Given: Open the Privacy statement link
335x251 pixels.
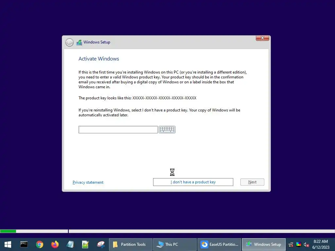Looking at the screenshot, I should click(x=88, y=182).
